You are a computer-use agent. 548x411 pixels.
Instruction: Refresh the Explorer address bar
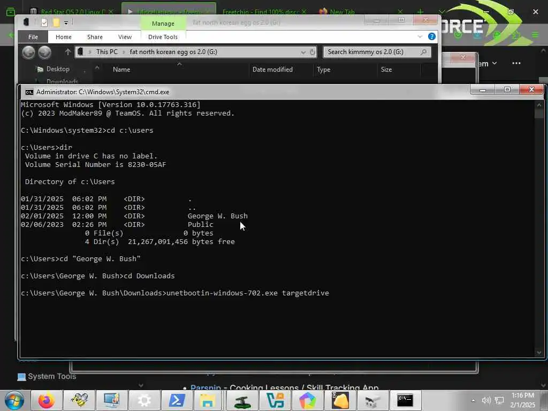pyautogui.click(x=313, y=52)
